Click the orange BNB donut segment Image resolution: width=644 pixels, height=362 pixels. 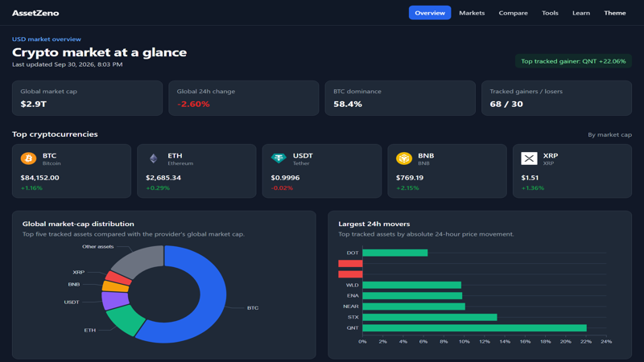click(115, 286)
